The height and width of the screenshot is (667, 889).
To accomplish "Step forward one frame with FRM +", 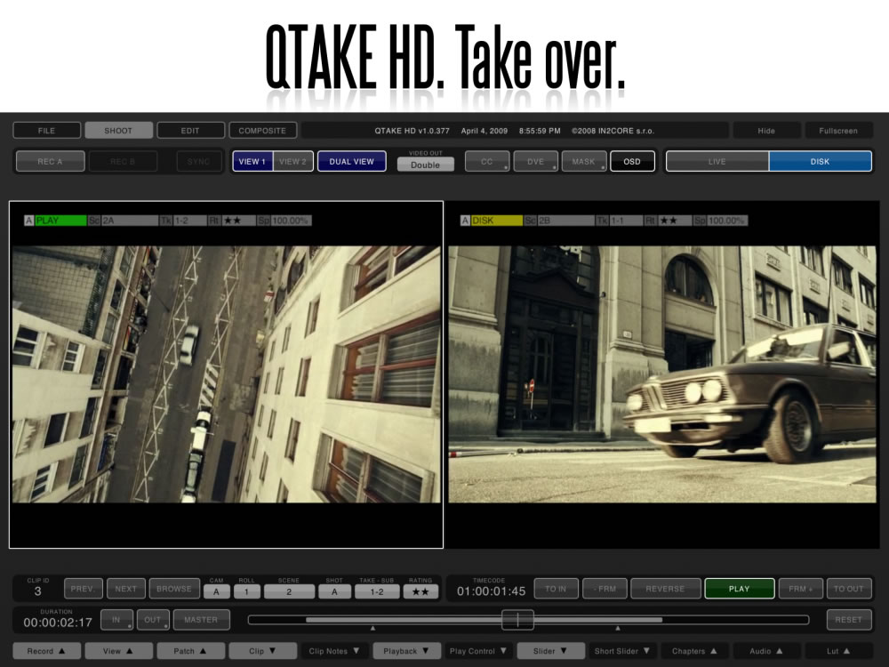I will click(x=801, y=589).
